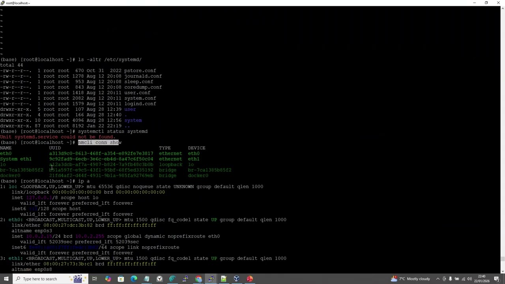The width and height of the screenshot is (505, 284).
Task: Click 'ls -altr /etc/systemd/' command
Action: [x=110, y=60]
